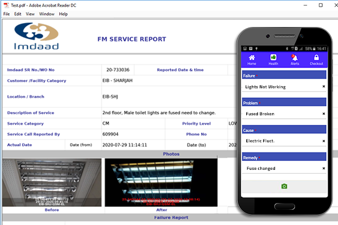Click the Actual Date label
Viewport: 338px width, 225px height.
[x=20, y=145]
